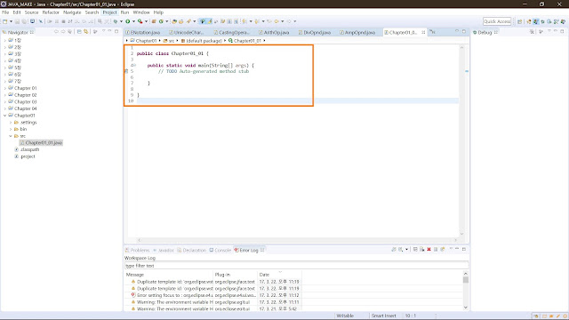Maximize the Error Log panel

464,249
